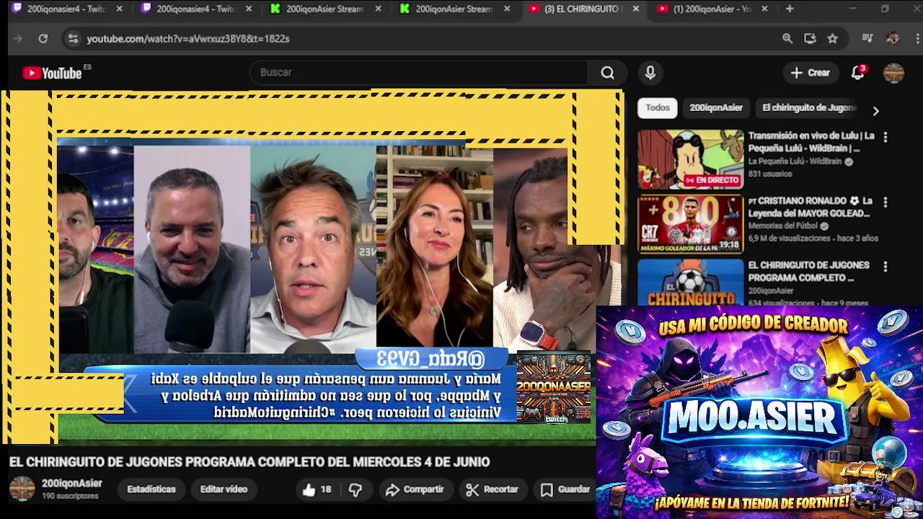923x519 pixels.
Task: Open the Estadísticas button
Action: [151, 489]
